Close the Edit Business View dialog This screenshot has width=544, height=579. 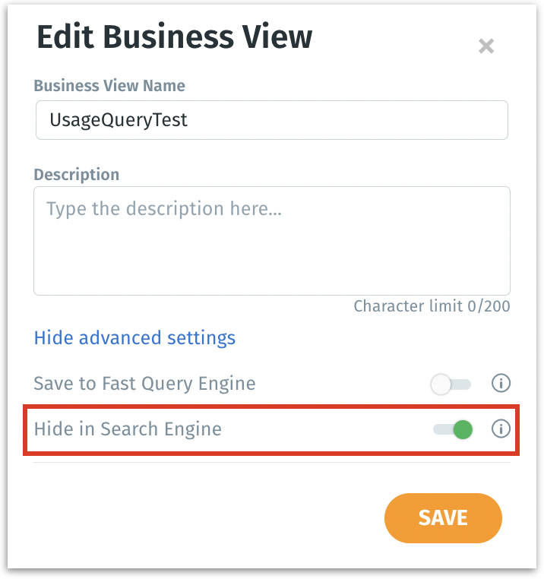click(x=486, y=46)
